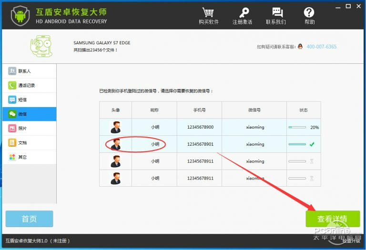This screenshot has height=250, width=366.
Task: Click the 20% status value
Action: (315, 127)
